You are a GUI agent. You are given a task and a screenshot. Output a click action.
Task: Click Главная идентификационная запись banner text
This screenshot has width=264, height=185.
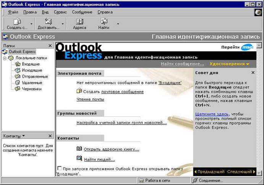pos(206,37)
